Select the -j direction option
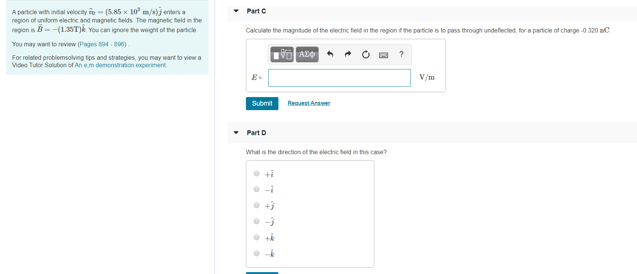 [x=256, y=221]
